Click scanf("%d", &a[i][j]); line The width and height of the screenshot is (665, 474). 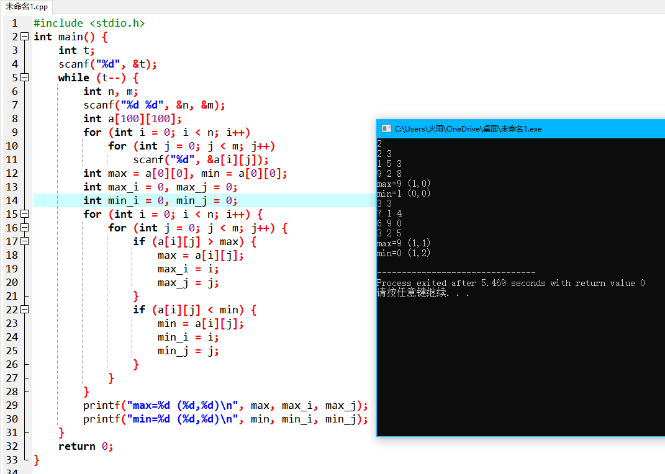201,159
